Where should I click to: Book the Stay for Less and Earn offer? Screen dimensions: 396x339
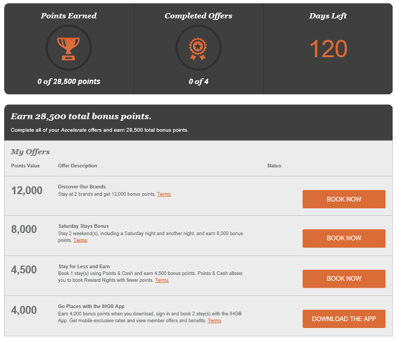point(344,279)
